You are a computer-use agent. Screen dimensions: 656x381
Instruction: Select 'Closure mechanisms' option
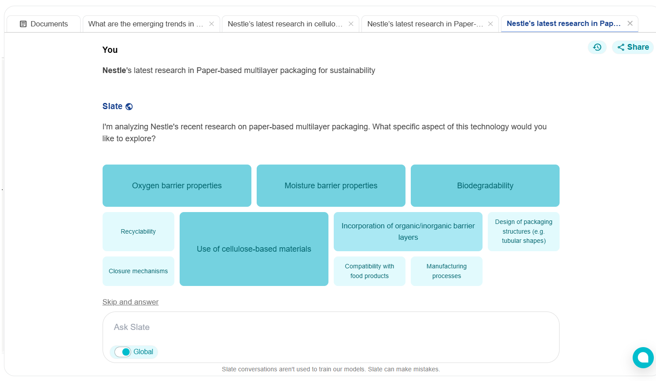[x=138, y=271]
